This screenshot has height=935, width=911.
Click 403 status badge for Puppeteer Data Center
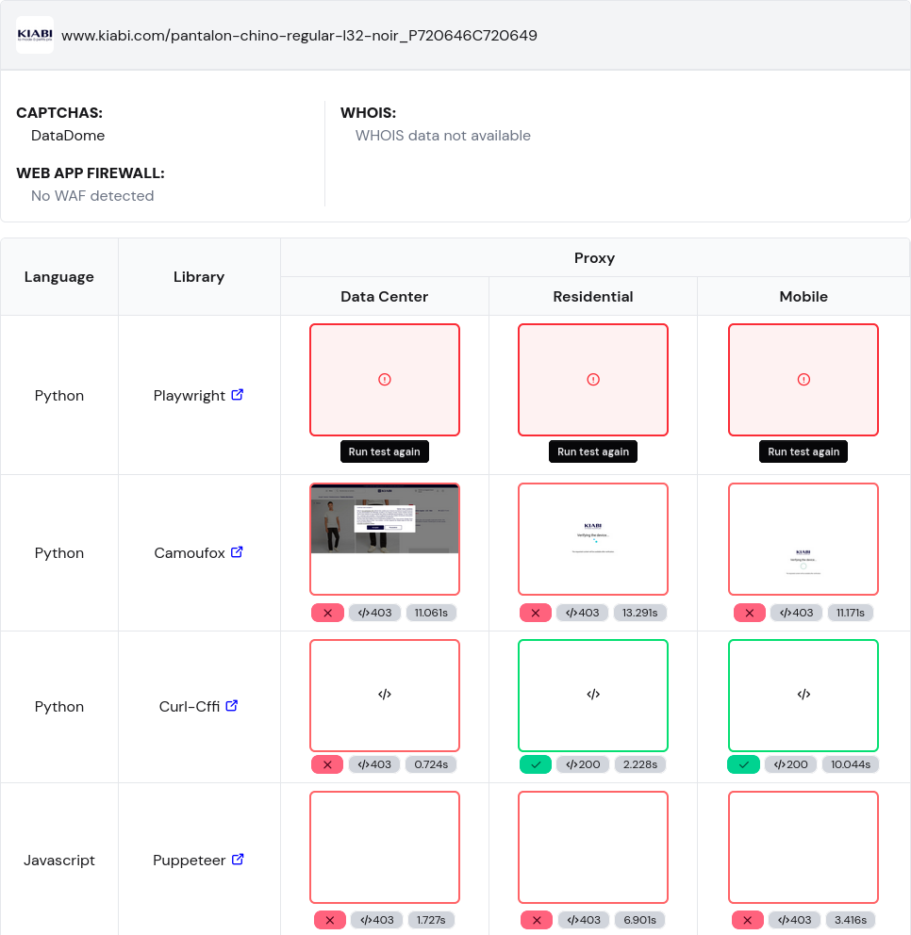376,920
